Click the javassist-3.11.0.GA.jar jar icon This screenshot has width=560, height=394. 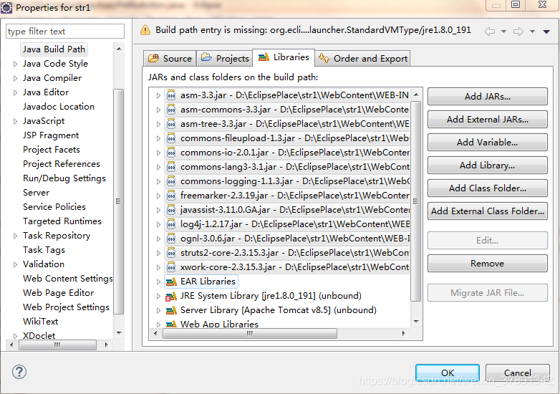(x=171, y=210)
